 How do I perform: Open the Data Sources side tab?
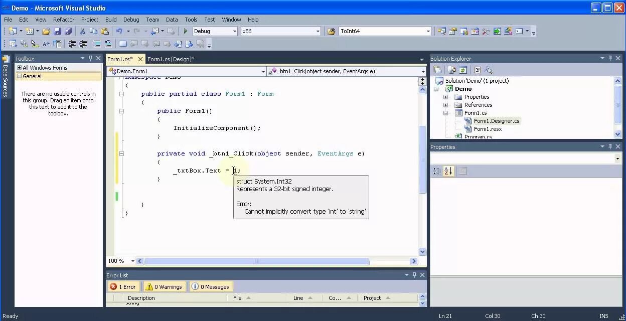5,75
